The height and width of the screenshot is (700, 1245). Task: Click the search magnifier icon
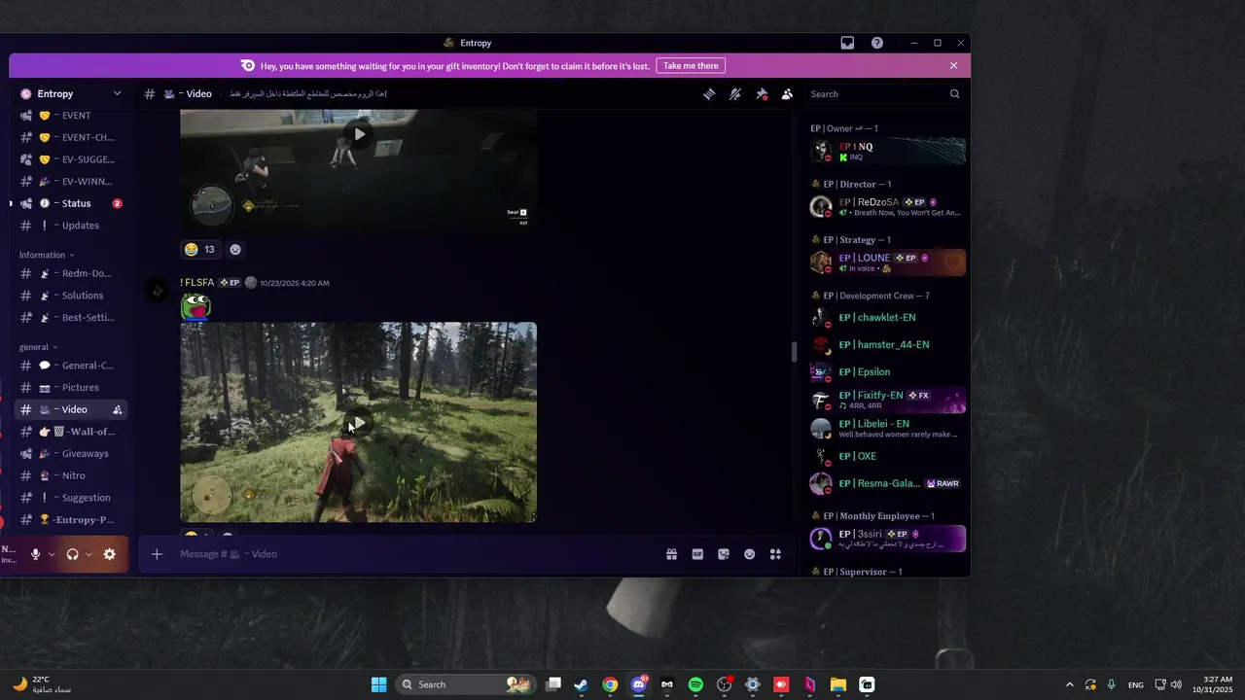954,94
